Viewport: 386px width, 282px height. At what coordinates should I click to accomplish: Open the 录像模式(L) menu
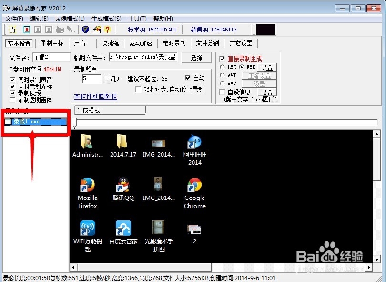[x=70, y=19]
